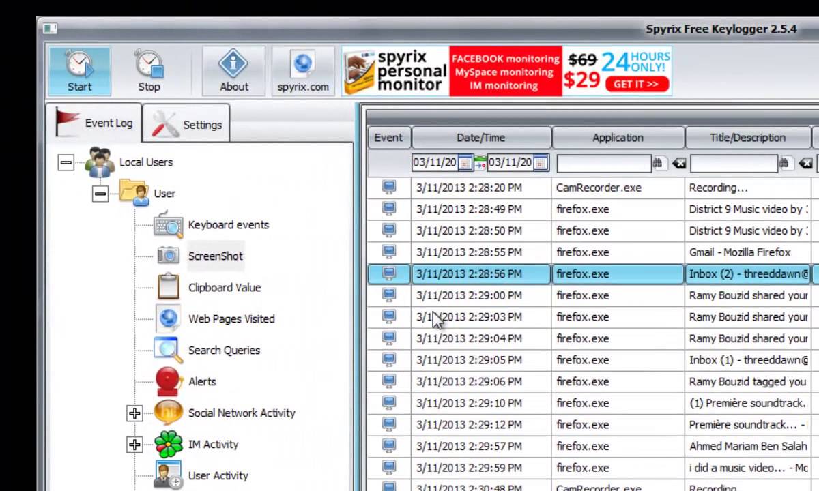Viewport: 819px width, 491px height.
Task: Select the Local Users group icon
Action: [x=100, y=162]
